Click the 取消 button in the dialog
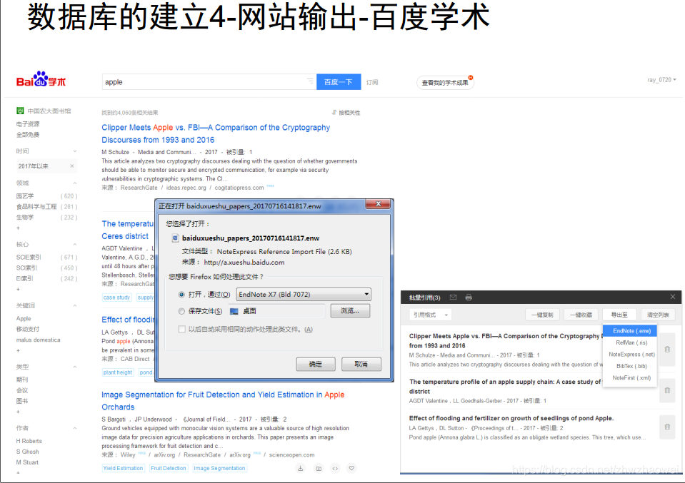 (361, 364)
